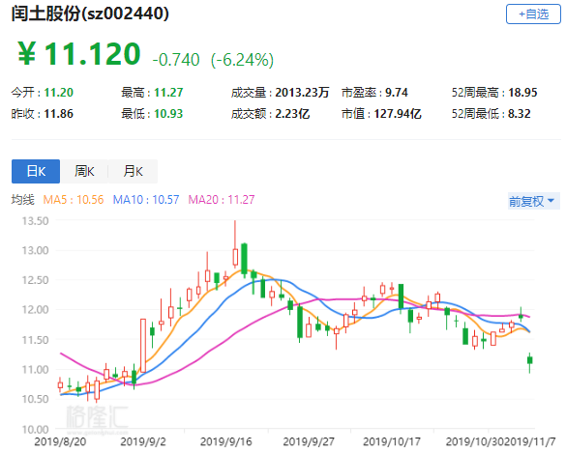Open the 前复权 adjustment dropdown

click(533, 201)
